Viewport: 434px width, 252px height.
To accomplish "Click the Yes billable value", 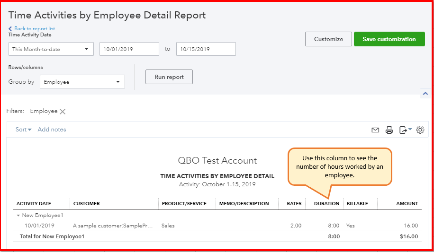I will click(x=351, y=226).
